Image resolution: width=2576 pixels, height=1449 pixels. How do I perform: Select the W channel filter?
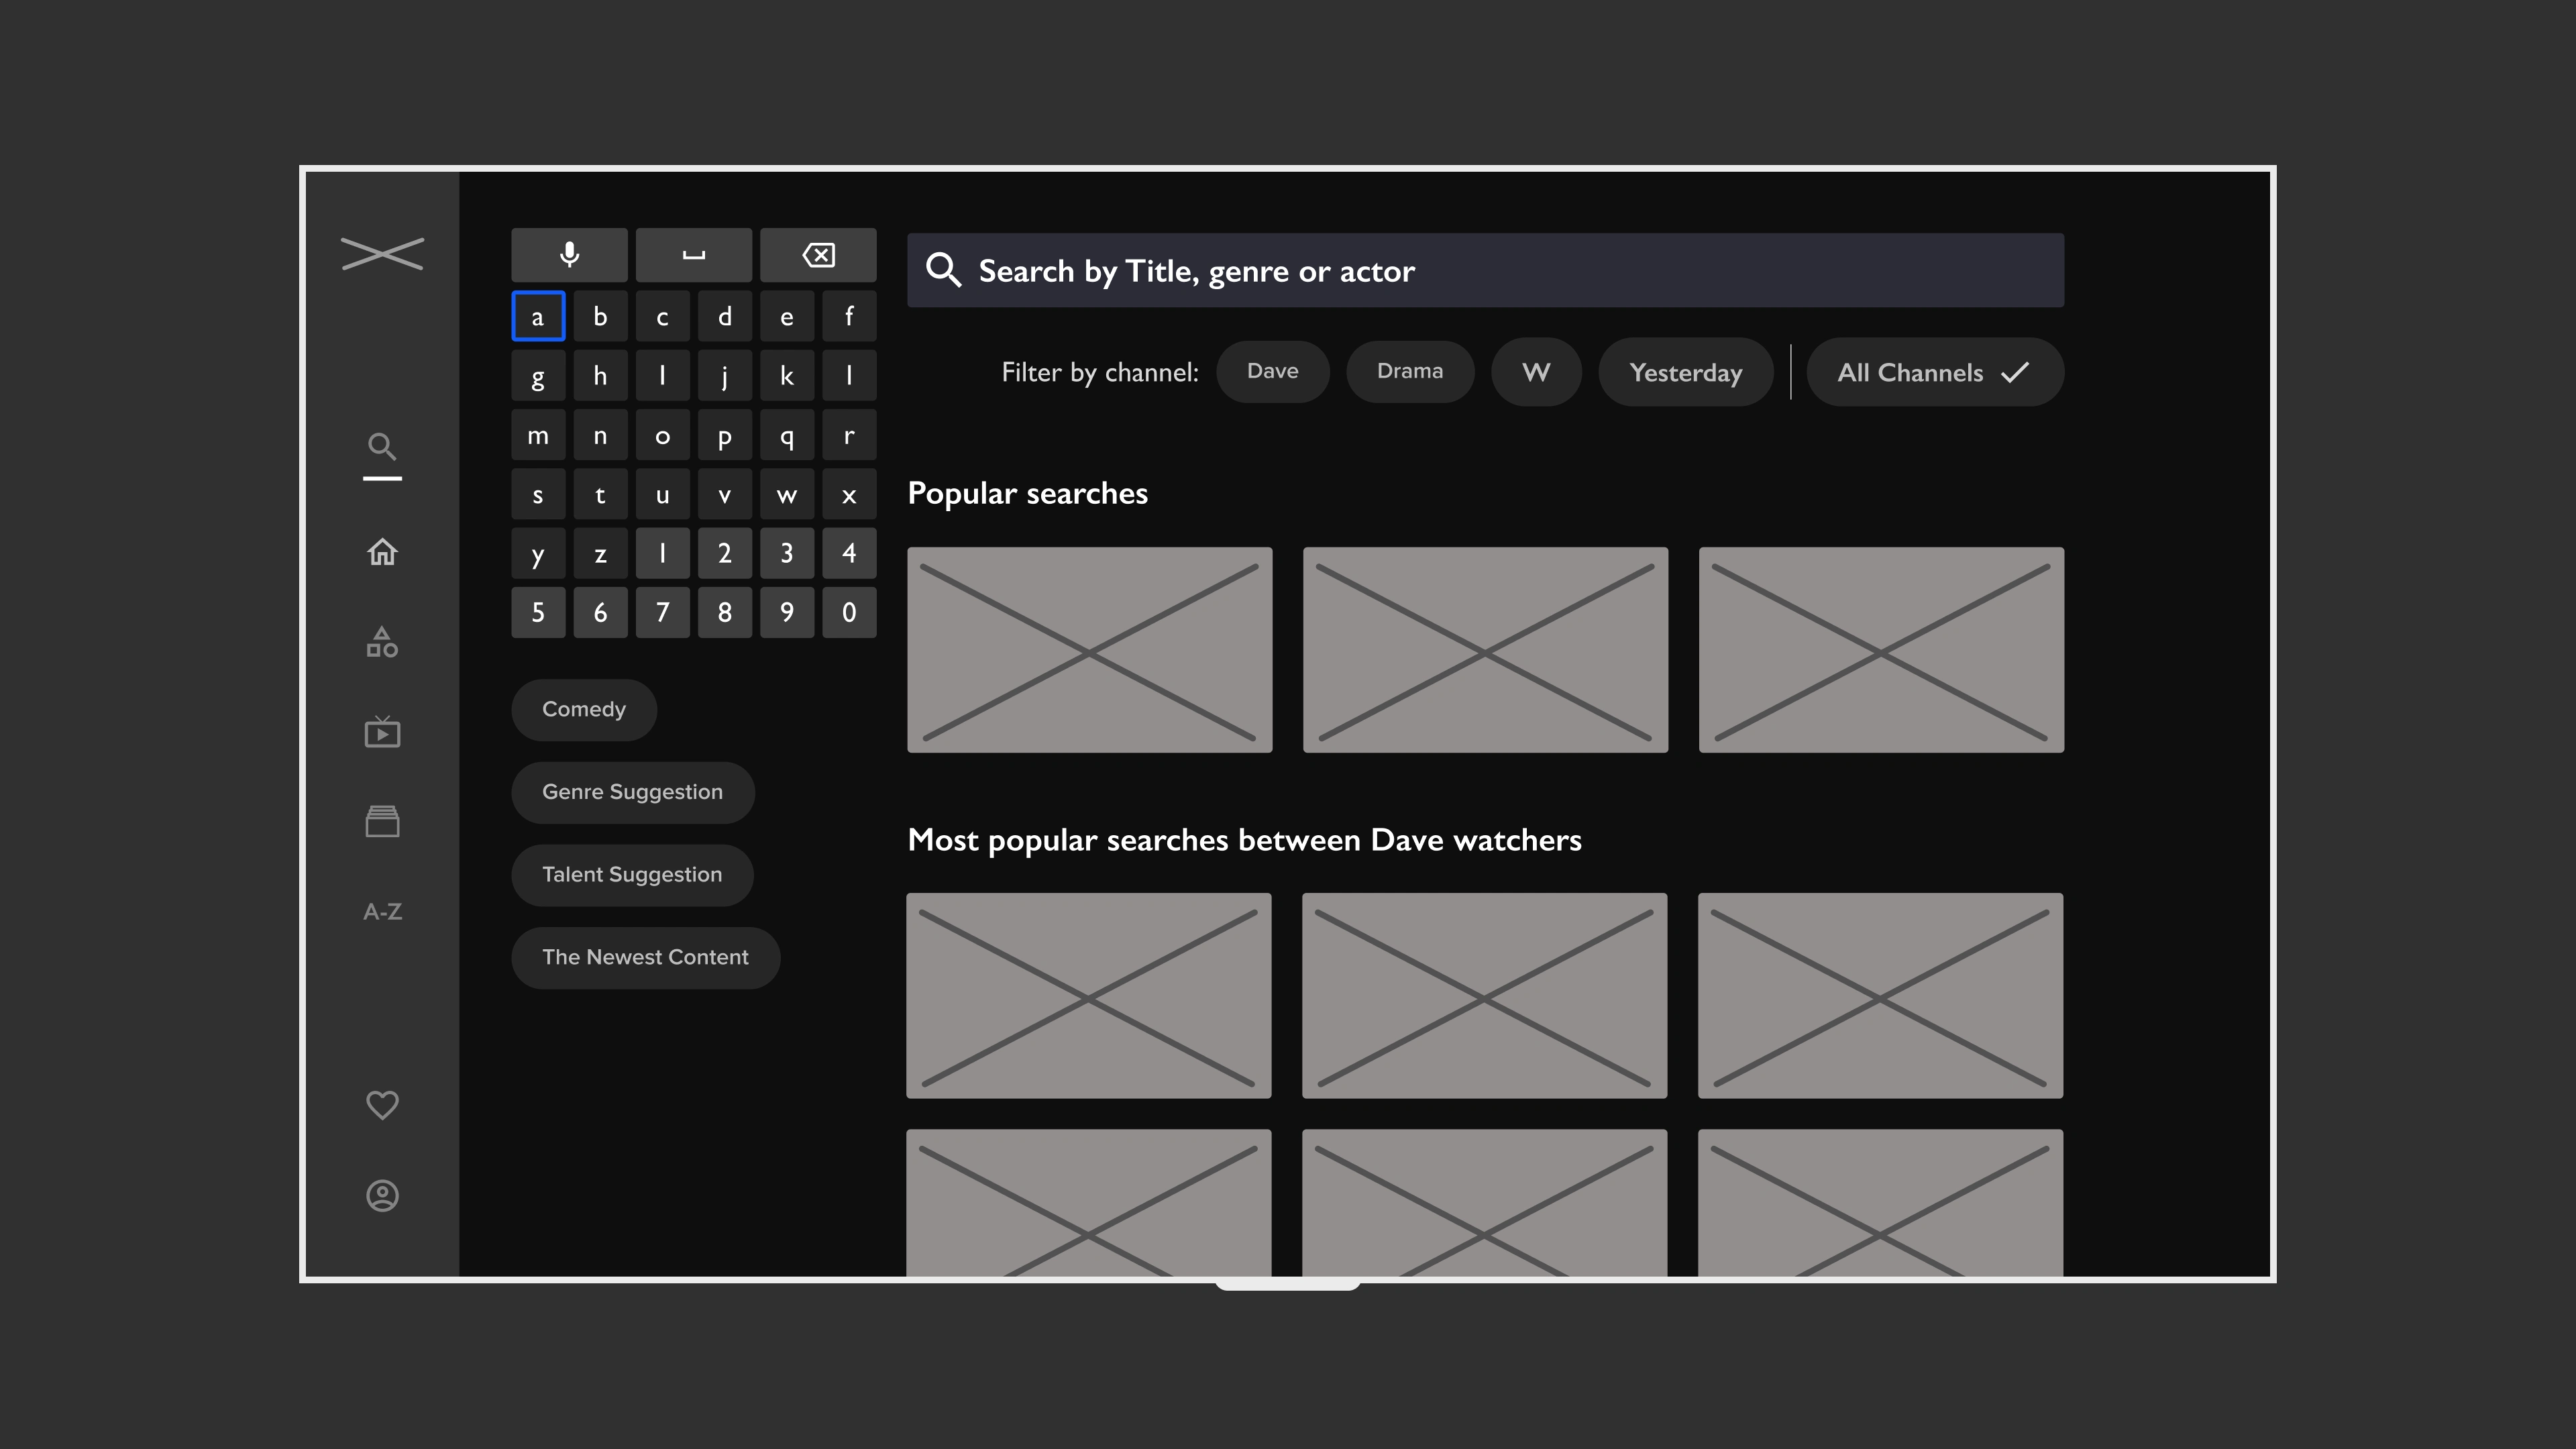(1534, 370)
